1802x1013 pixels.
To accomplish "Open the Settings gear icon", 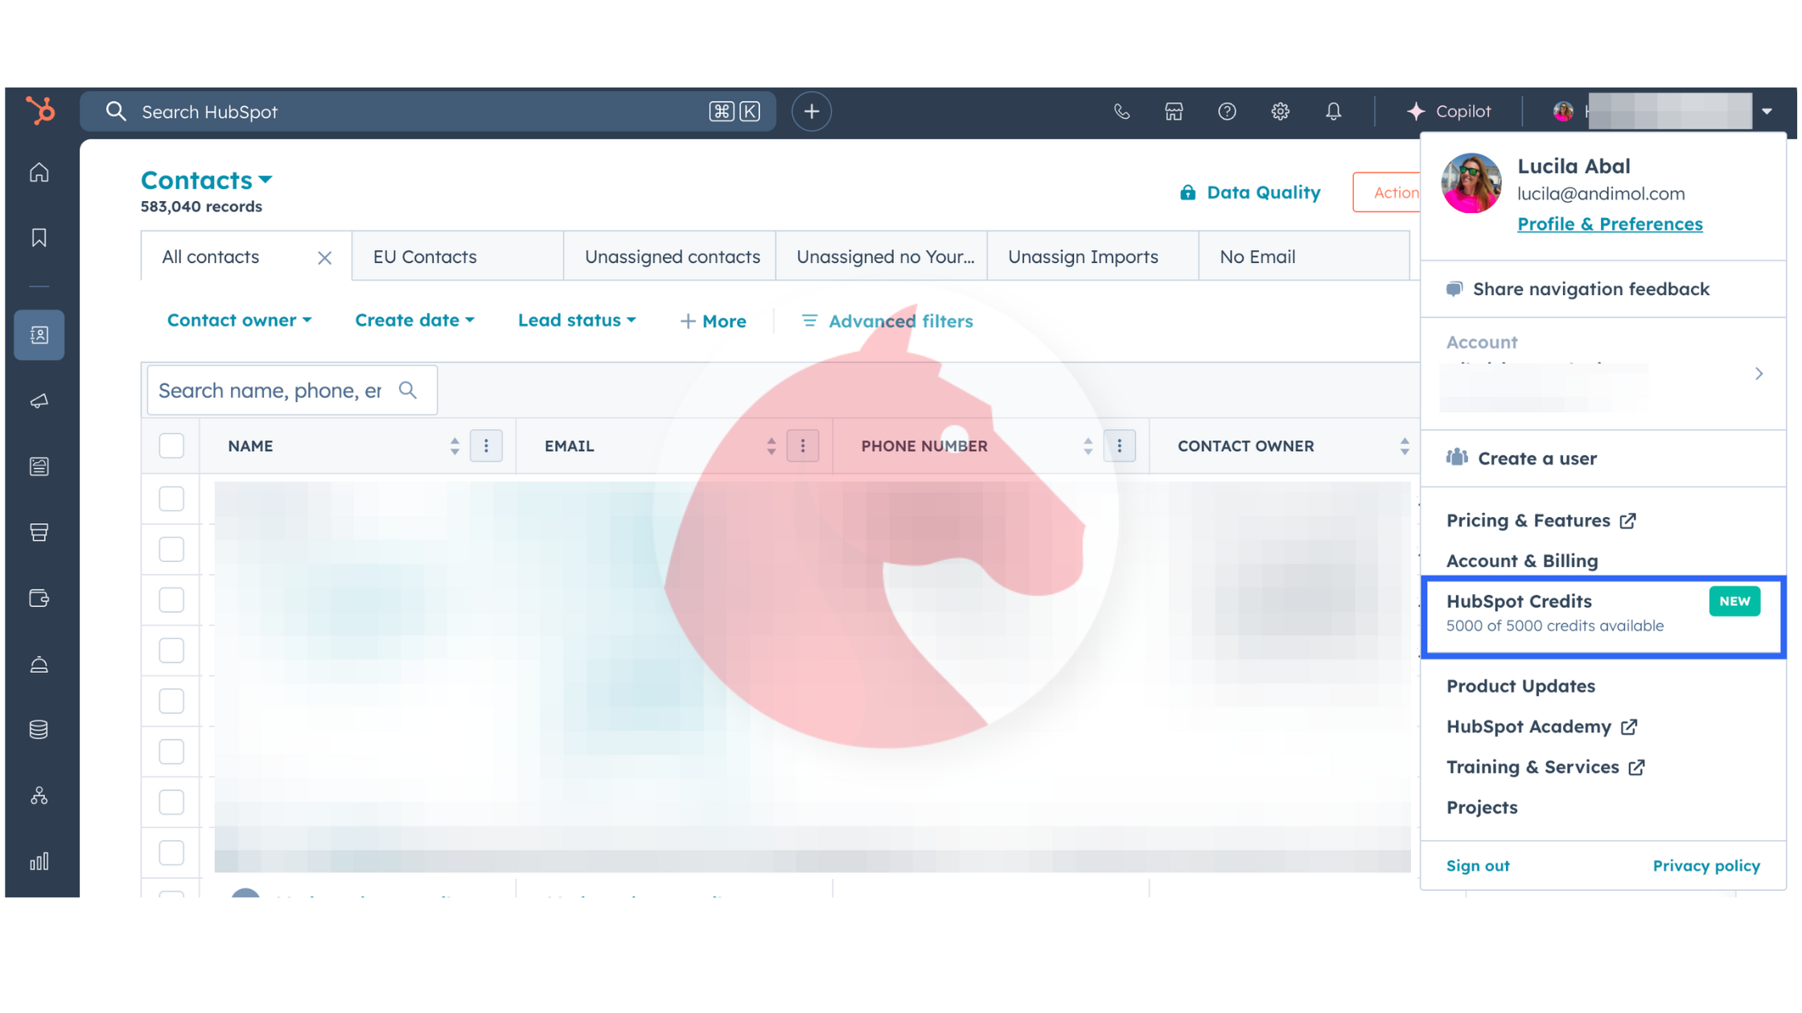I will 1280,111.
